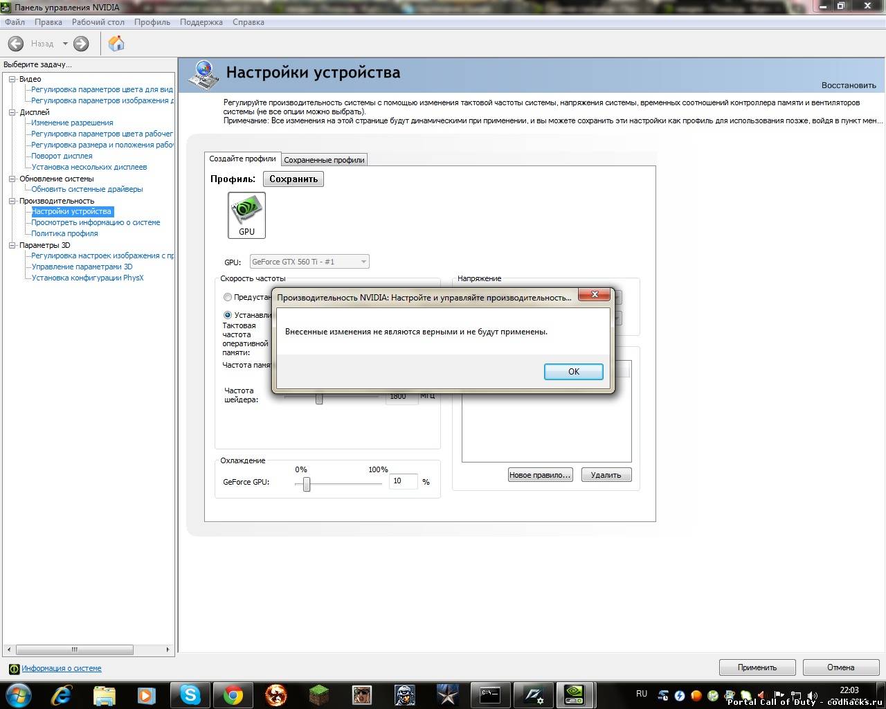Open the face portrait game icon in taskbar

click(362, 694)
